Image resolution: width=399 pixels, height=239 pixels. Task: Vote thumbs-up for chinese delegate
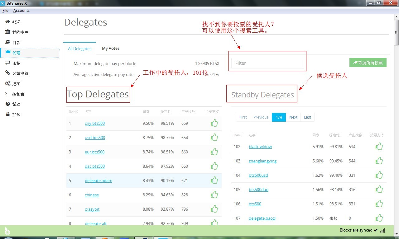214,194
